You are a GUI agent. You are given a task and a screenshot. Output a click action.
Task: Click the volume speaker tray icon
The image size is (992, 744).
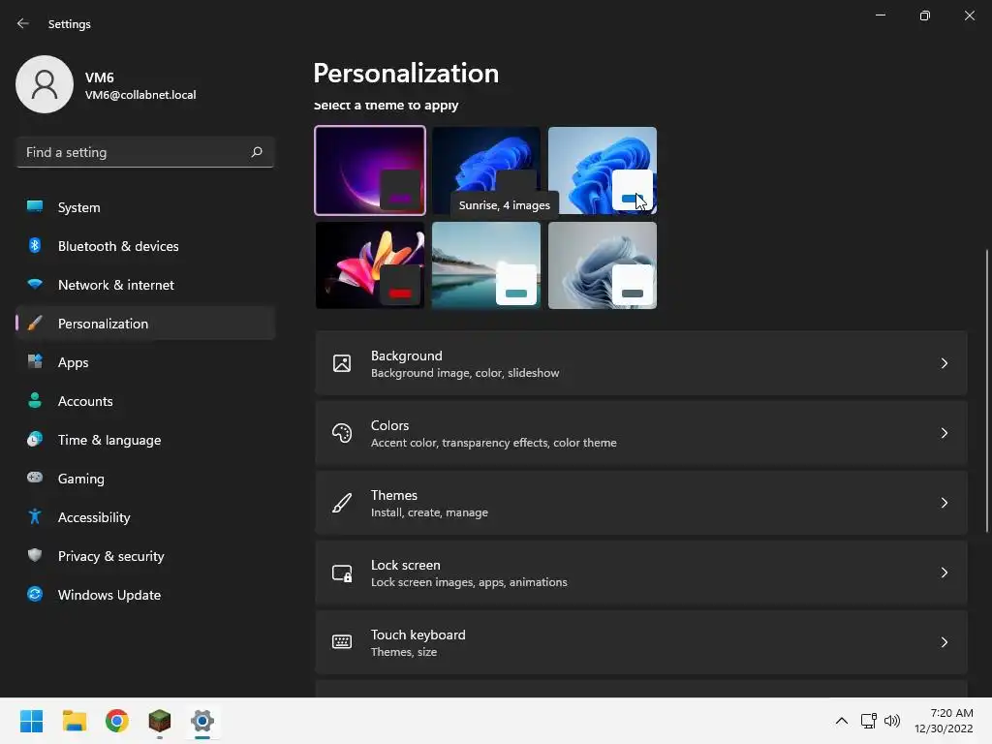892,721
